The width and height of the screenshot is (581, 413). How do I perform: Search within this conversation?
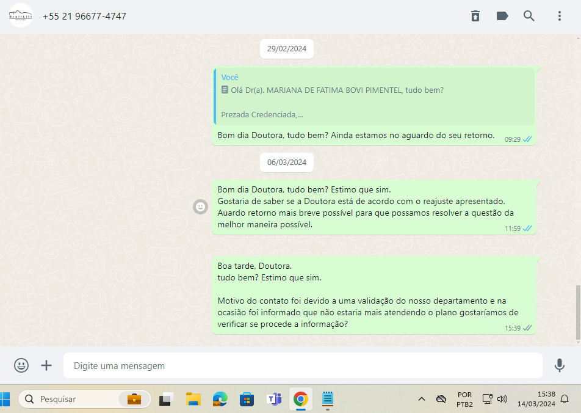529,16
